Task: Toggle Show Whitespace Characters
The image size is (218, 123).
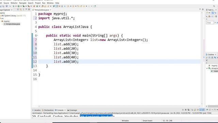Action: pyautogui.click(x=65, y=6)
